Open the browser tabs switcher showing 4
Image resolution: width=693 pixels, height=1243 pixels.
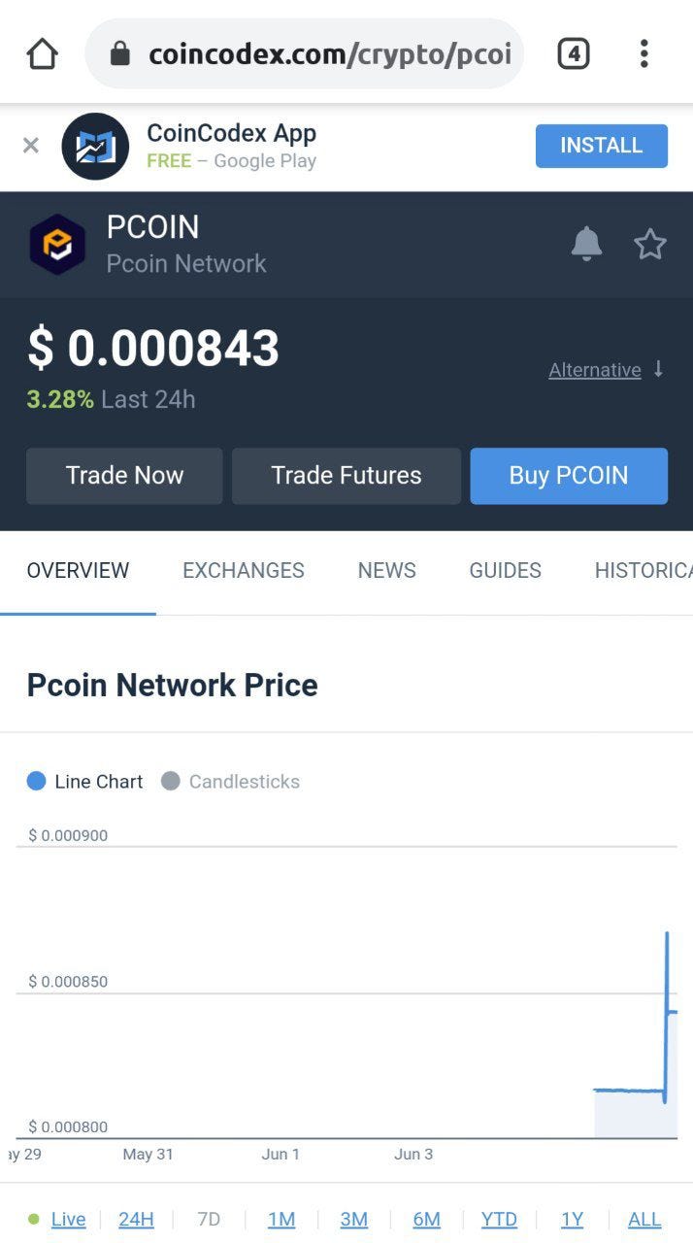pos(573,53)
